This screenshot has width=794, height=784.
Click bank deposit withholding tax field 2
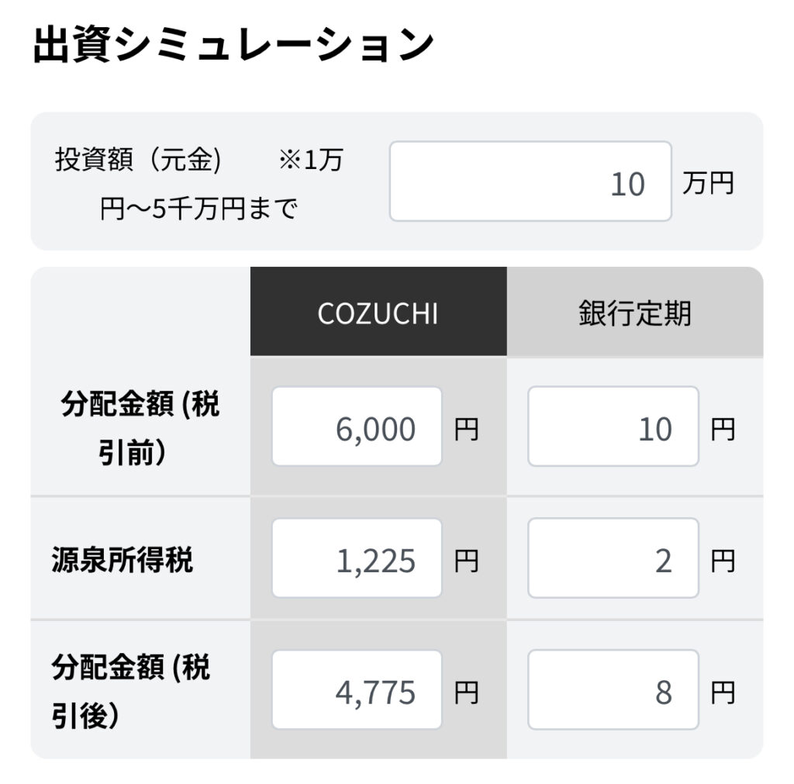tap(613, 558)
